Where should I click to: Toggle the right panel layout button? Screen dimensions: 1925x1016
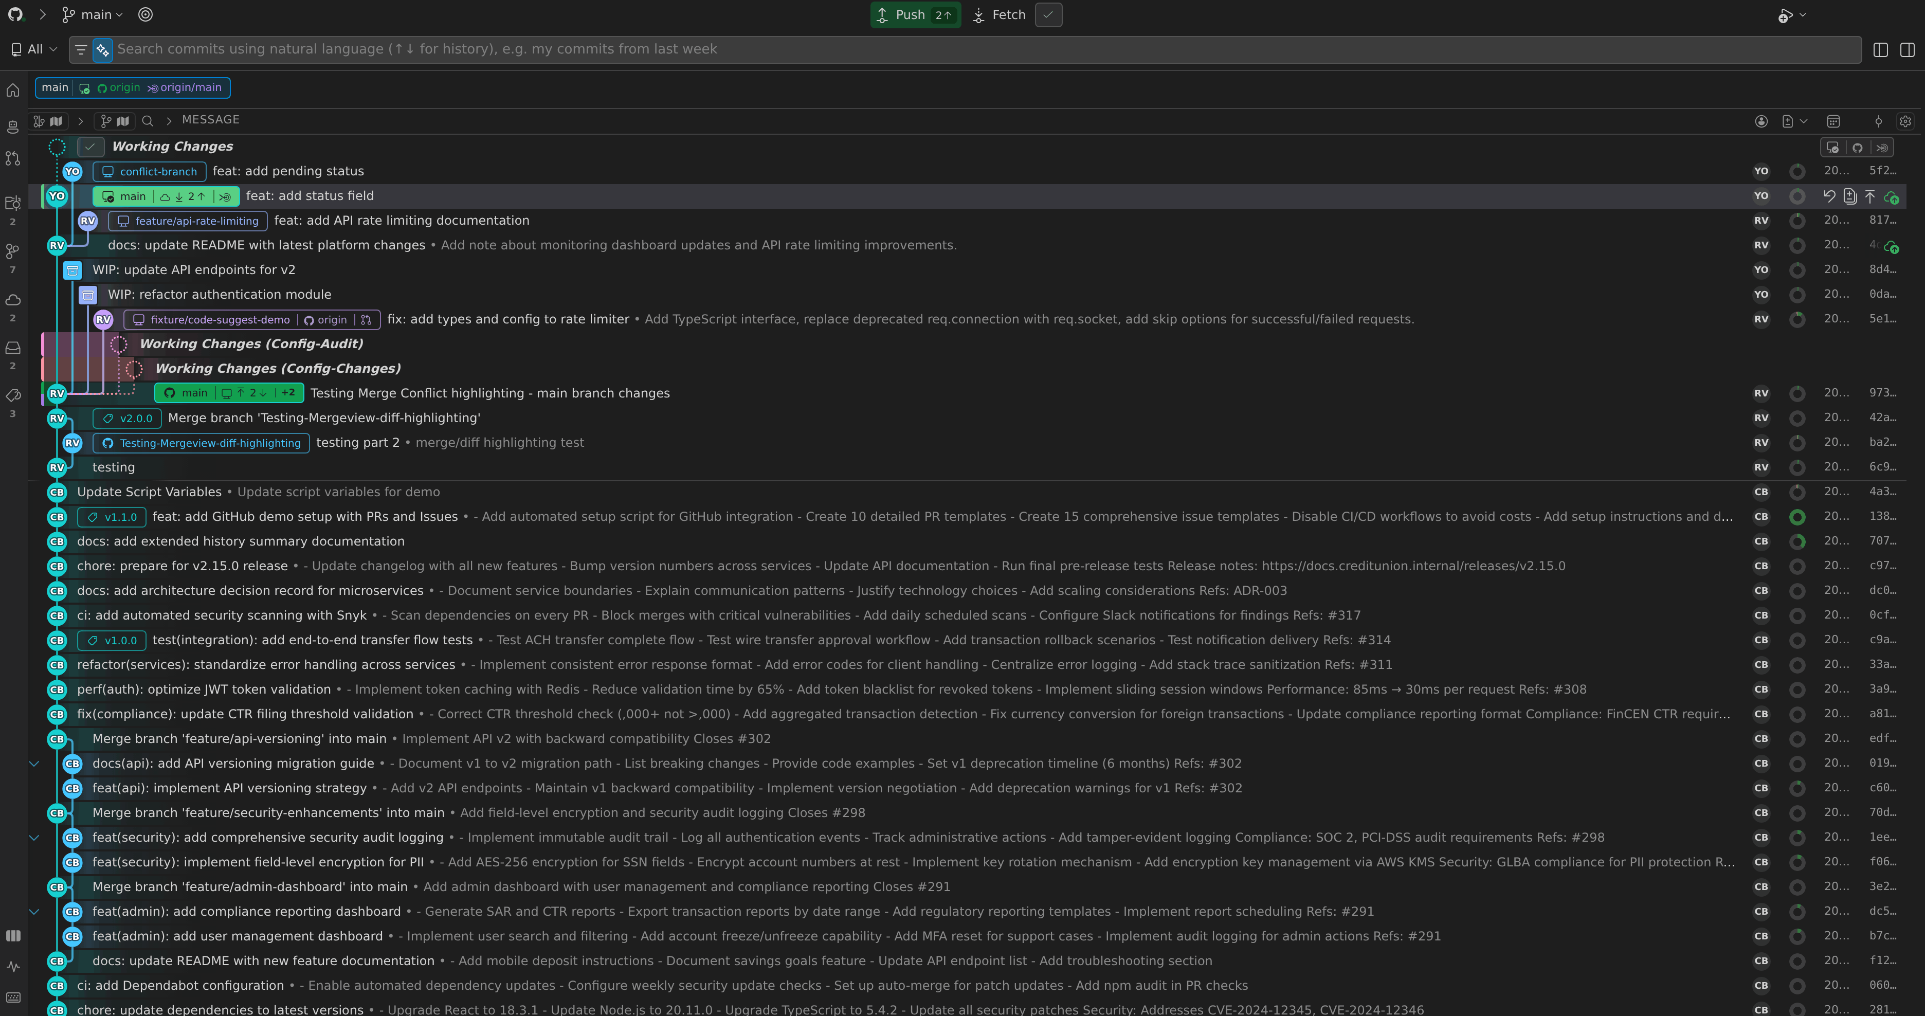(1907, 49)
